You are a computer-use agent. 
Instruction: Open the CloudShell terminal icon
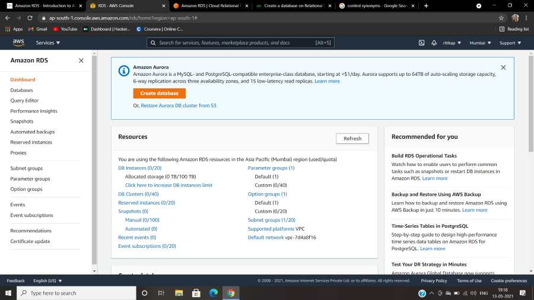coord(421,43)
